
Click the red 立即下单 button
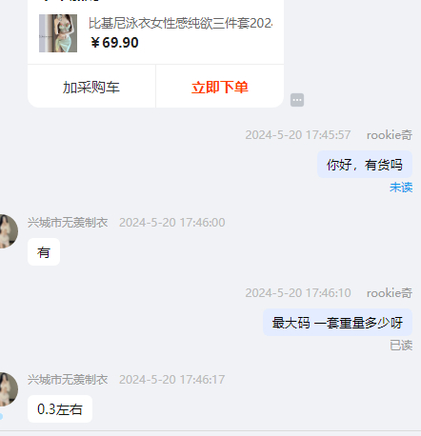pos(220,87)
